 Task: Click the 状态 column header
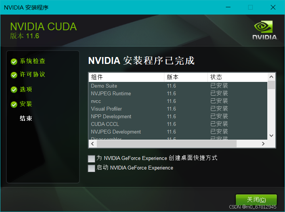point(237,77)
